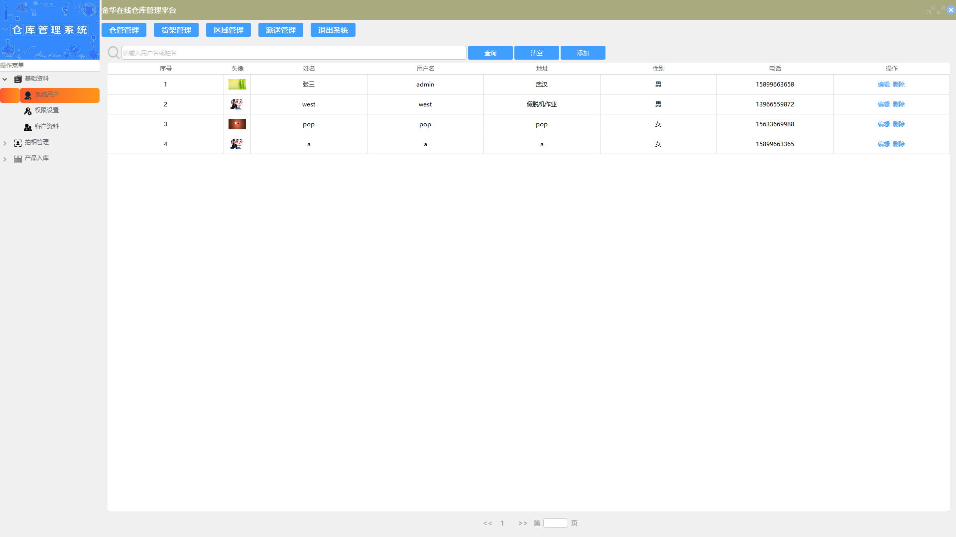The image size is (956, 537).
Task: Click 删除 link for user pop
Action: tap(899, 124)
